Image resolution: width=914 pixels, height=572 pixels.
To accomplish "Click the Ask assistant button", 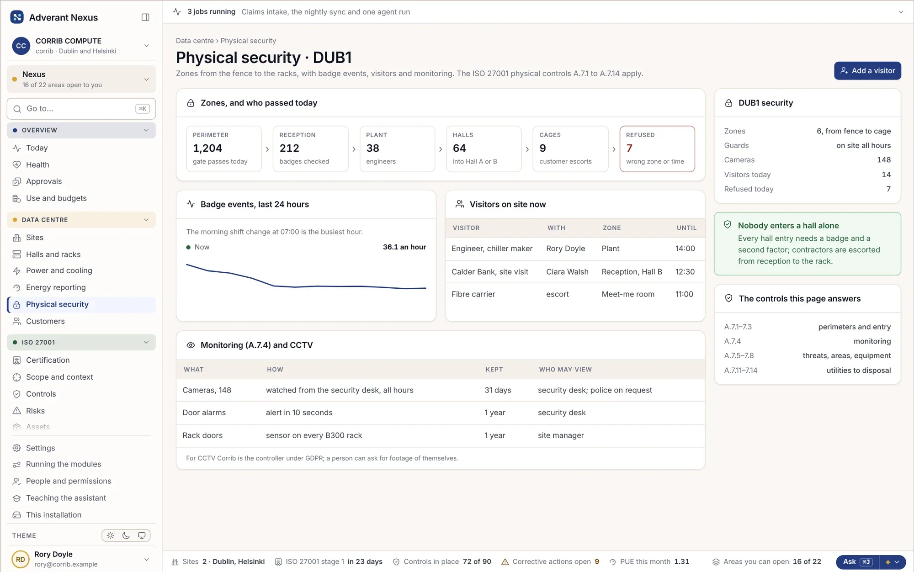I will (x=857, y=562).
